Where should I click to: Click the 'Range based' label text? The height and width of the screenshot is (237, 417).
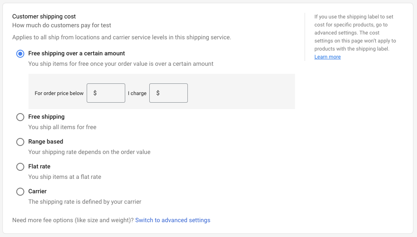coord(46,142)
